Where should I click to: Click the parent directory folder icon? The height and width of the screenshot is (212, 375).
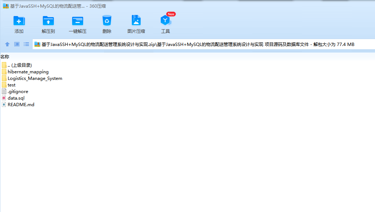pos(4,65)
